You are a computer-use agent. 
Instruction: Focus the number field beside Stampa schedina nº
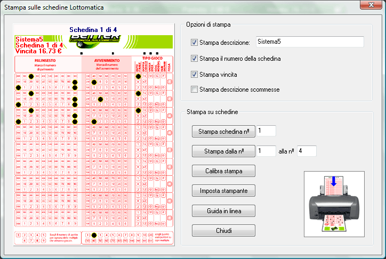tap(266, 131)
